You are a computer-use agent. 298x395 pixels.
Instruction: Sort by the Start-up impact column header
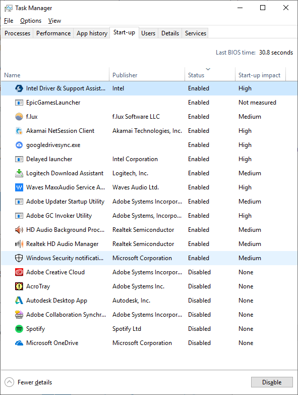click(x=260, y=74)
